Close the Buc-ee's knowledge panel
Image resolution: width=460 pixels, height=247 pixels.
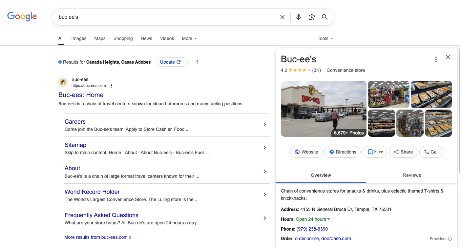[x=448, y=57]
